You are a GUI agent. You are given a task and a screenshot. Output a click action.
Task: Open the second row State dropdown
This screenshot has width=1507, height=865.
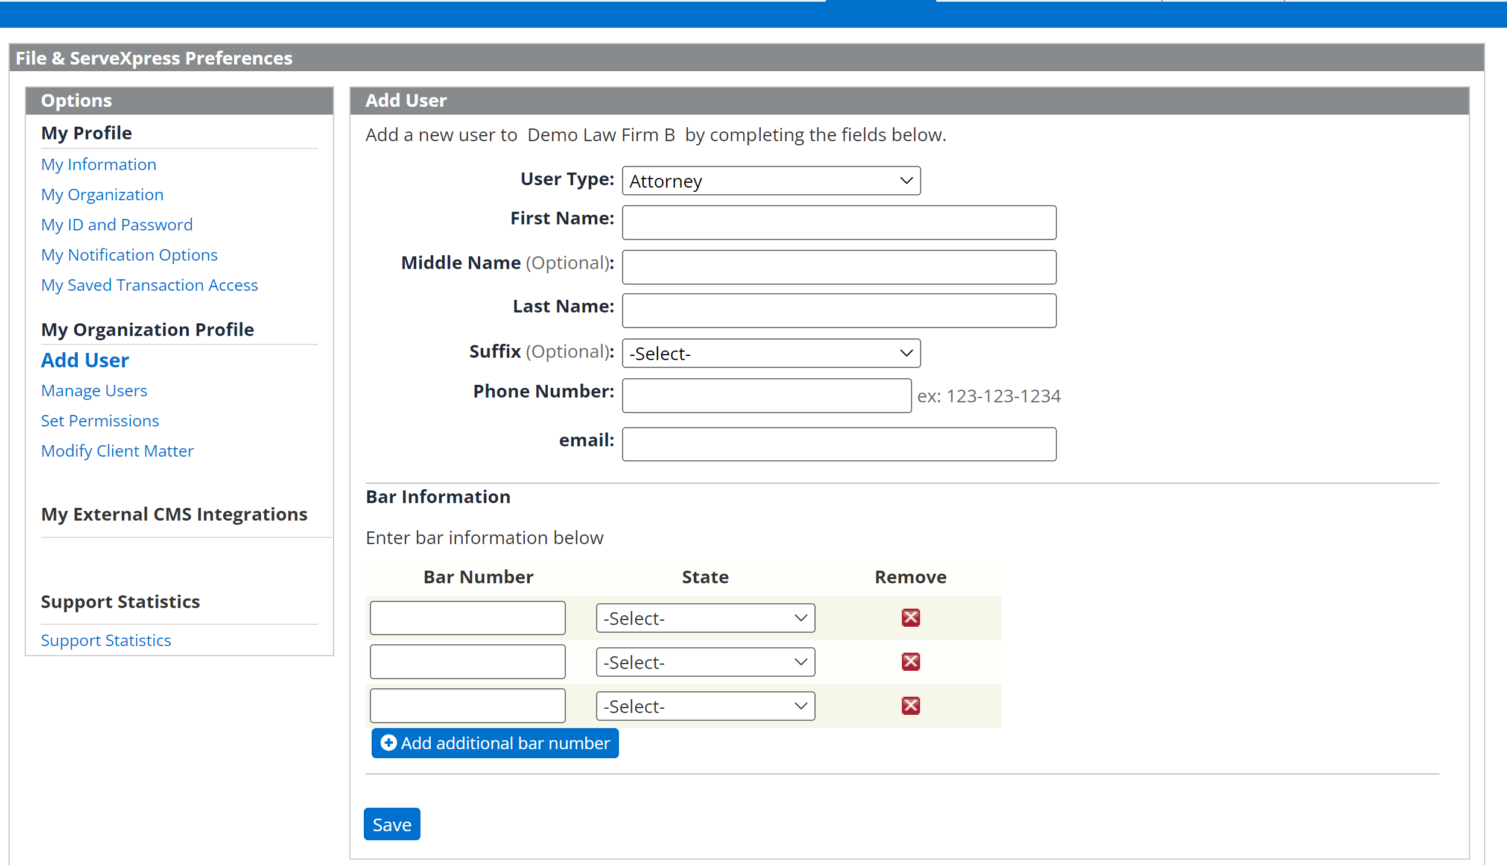tap(705, 662)
